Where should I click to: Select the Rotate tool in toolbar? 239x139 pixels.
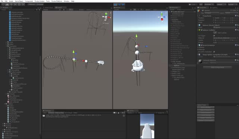tap(11, 4)
